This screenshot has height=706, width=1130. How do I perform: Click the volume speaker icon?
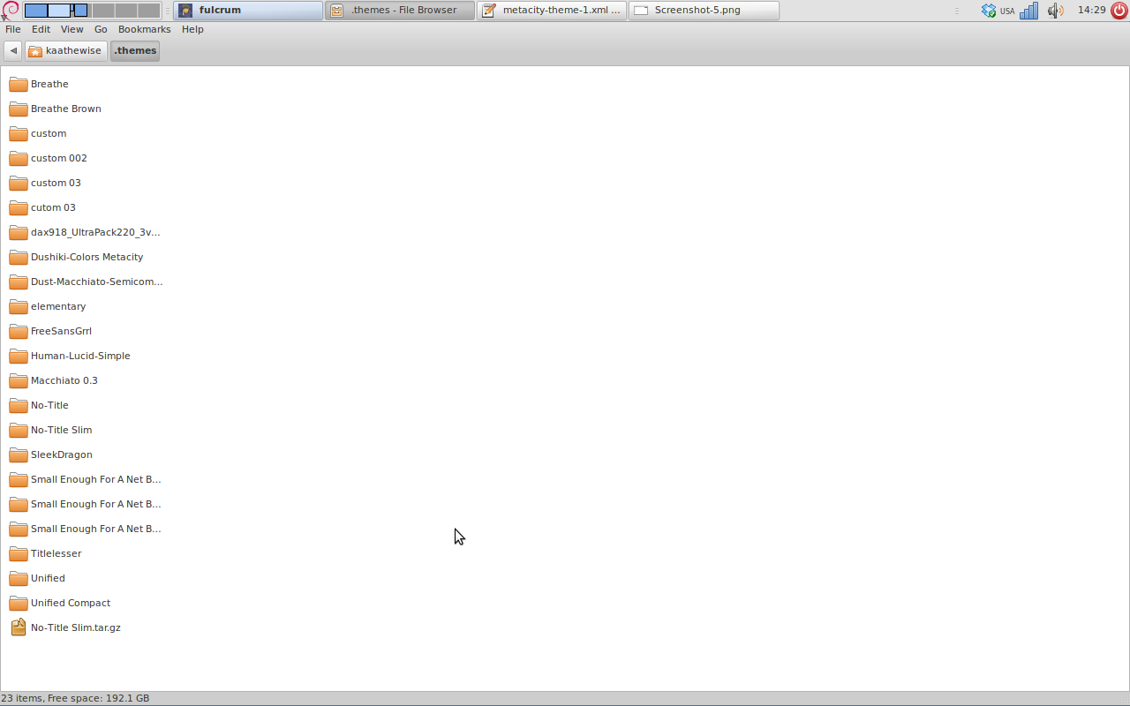click(1055, 11)
